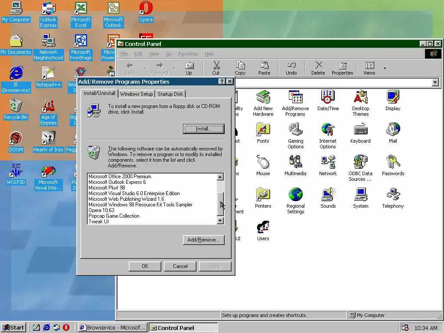Image resolution: width=444 pixels, height=333 pixels.
Task: Open the Network control panel icon
Action: tap(328, 165)
